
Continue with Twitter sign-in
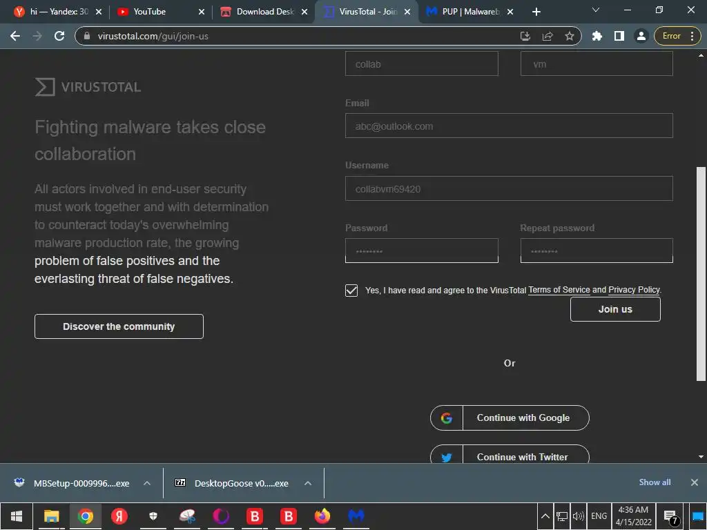pos(510,454)
